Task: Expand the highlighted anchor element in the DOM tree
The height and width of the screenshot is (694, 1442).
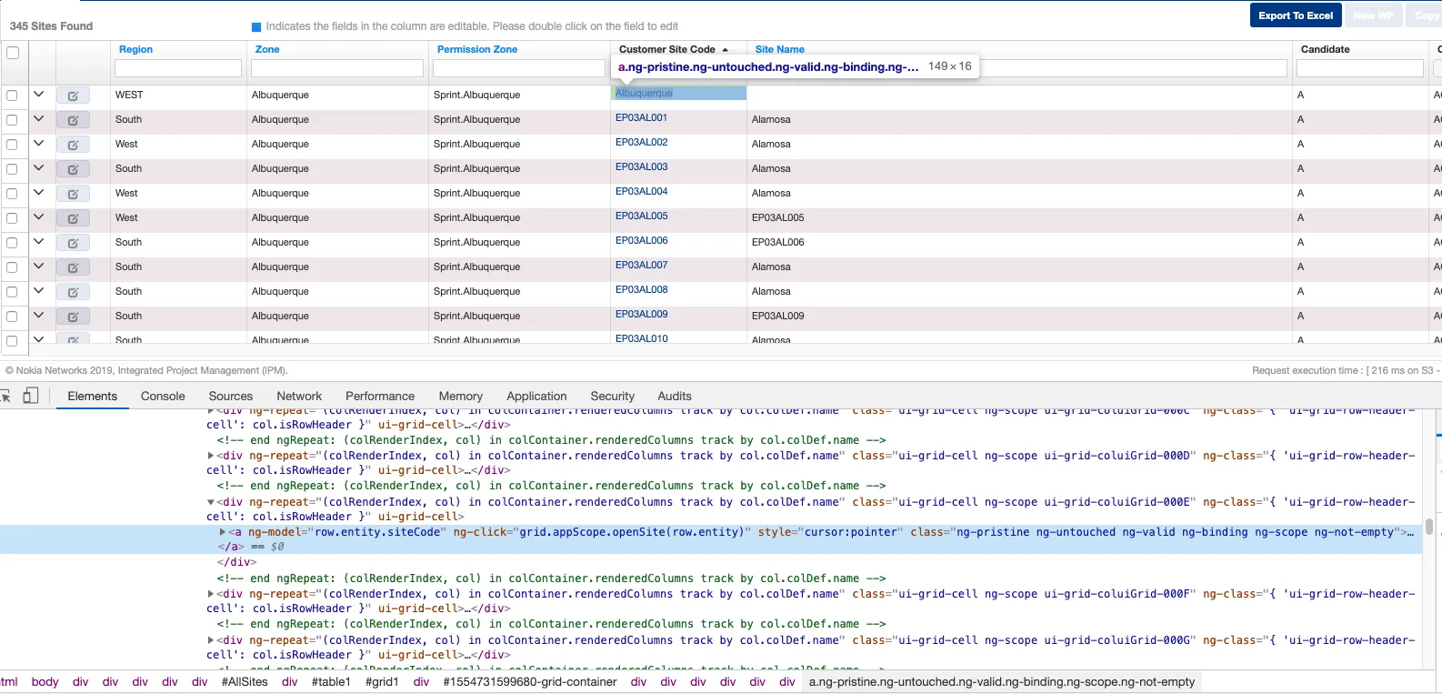Action: coord(223,532)
